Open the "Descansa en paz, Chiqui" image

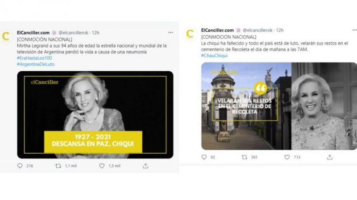point(95,114)
